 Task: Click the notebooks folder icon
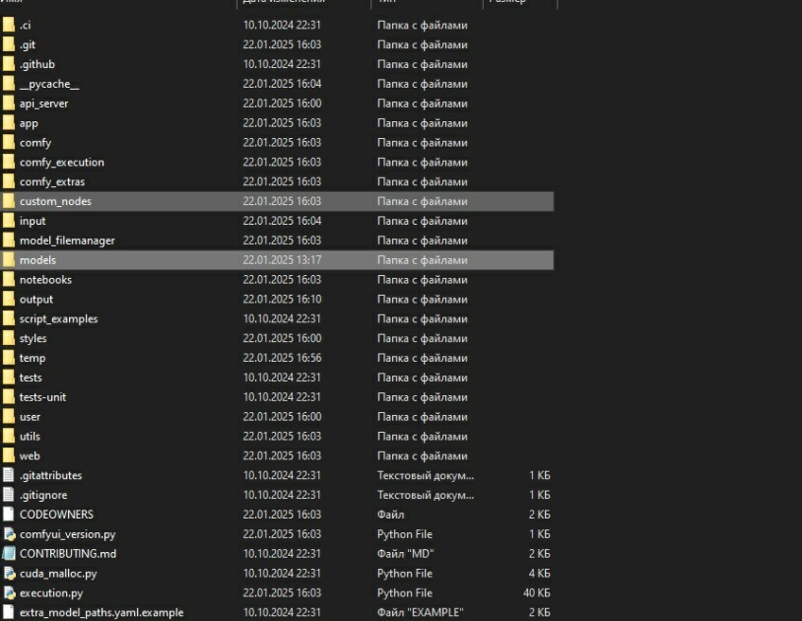tap(8, 279)
